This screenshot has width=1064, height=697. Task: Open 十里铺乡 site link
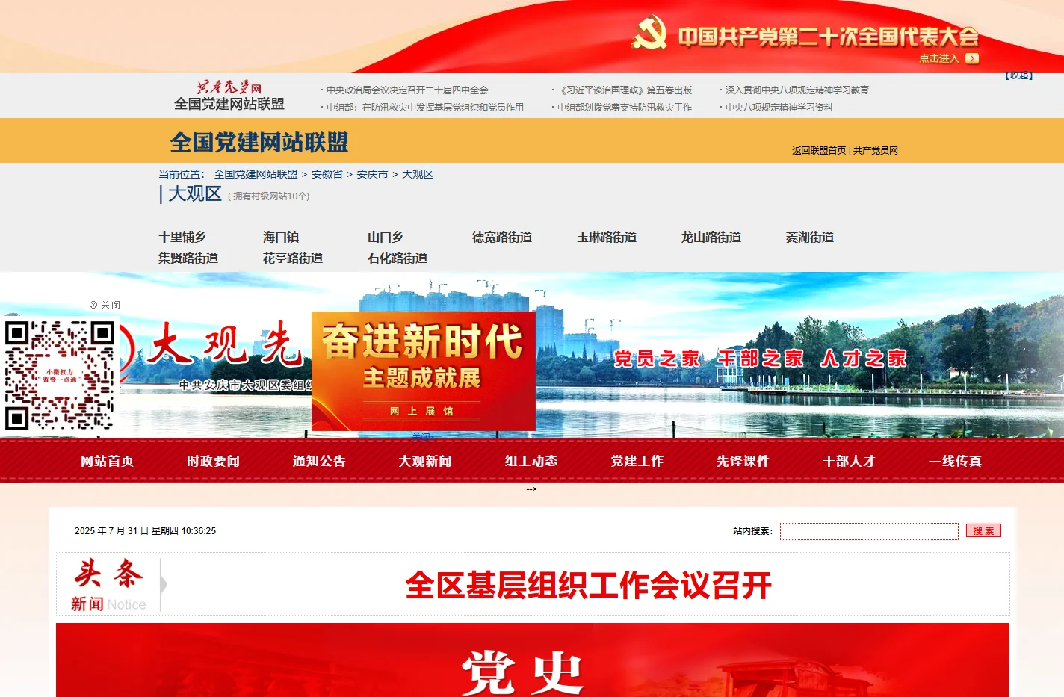[x=182, y=237]
